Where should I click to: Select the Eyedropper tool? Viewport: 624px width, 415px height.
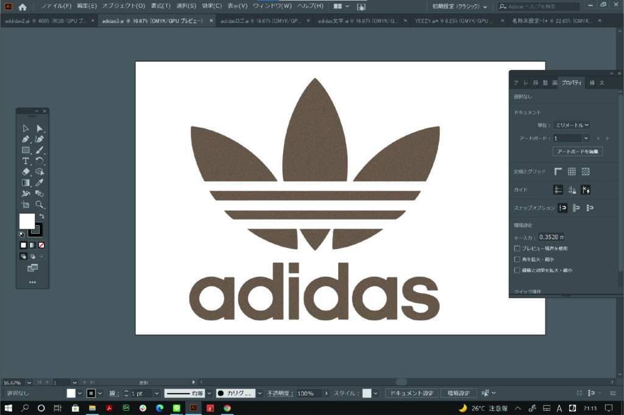(x=40, y=183)
